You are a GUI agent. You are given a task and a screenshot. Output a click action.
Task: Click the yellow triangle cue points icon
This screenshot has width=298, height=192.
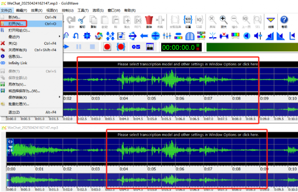click(x=271, y=21)
